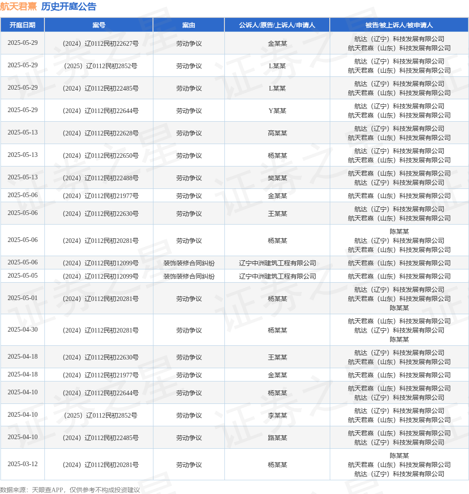Click the date 2025-03-12

point(22,464)
